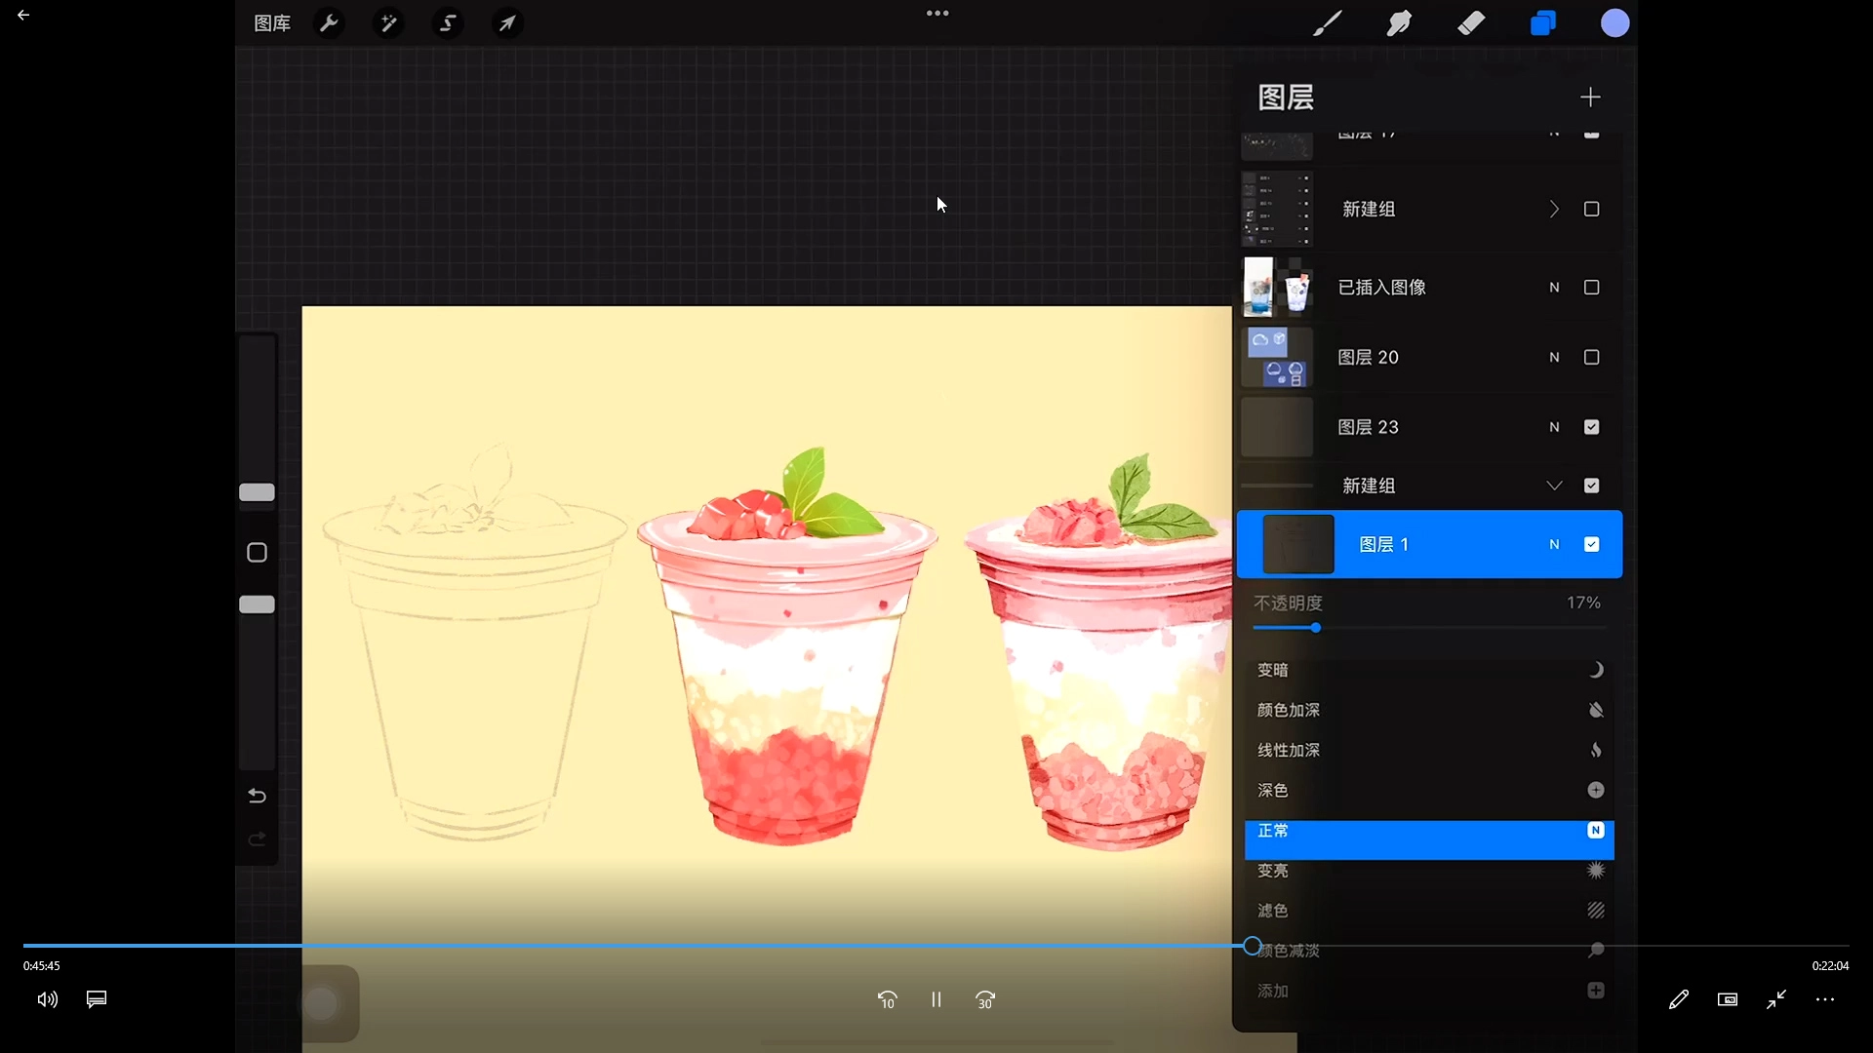Image resolution: width=1873 pixels, height=1053 pixels.
Task: Expand the hidden 新建组 group chevron
Action: [x=1554, y=210]
